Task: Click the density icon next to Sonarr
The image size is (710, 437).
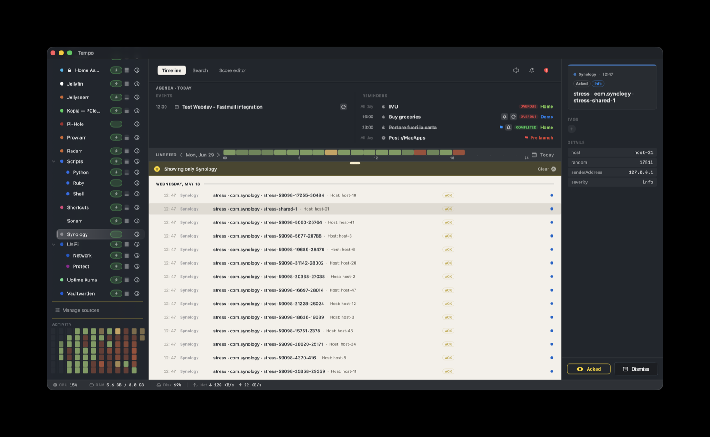Action: click(126, 221)
